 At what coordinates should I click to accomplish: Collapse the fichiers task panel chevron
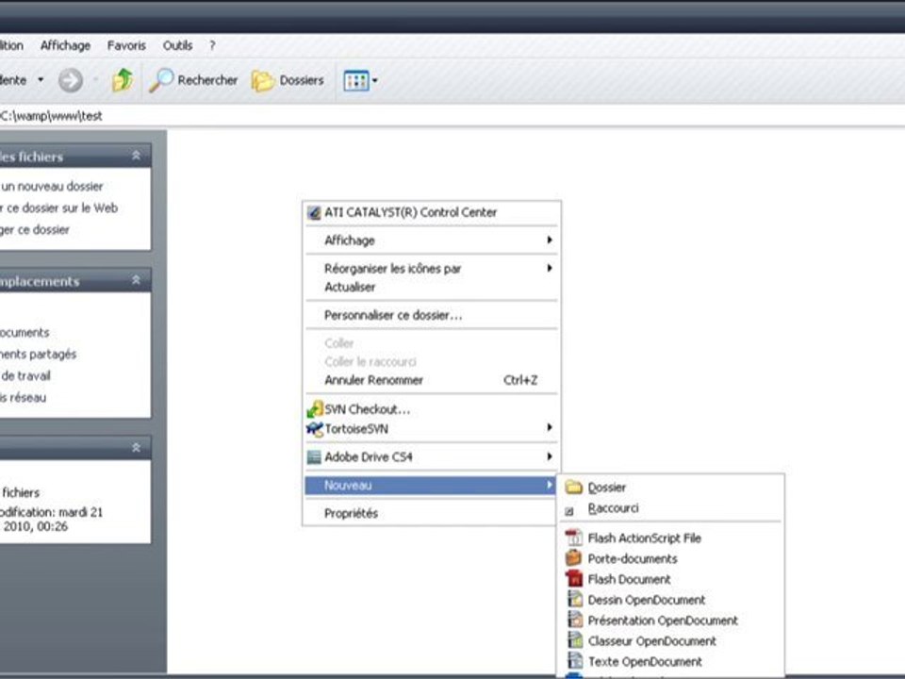[136, 156]
